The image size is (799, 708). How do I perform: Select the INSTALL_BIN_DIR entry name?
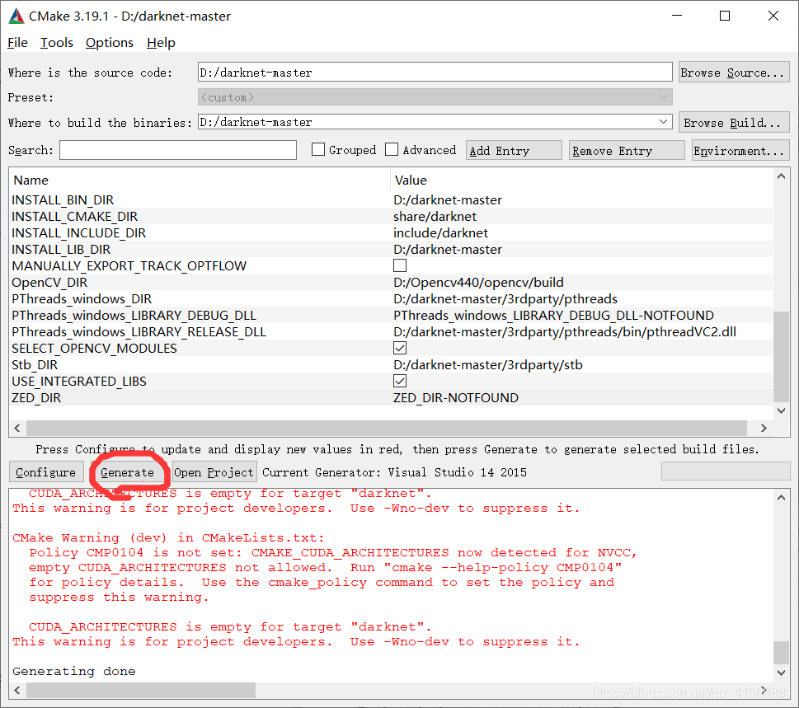click(63, 200)
